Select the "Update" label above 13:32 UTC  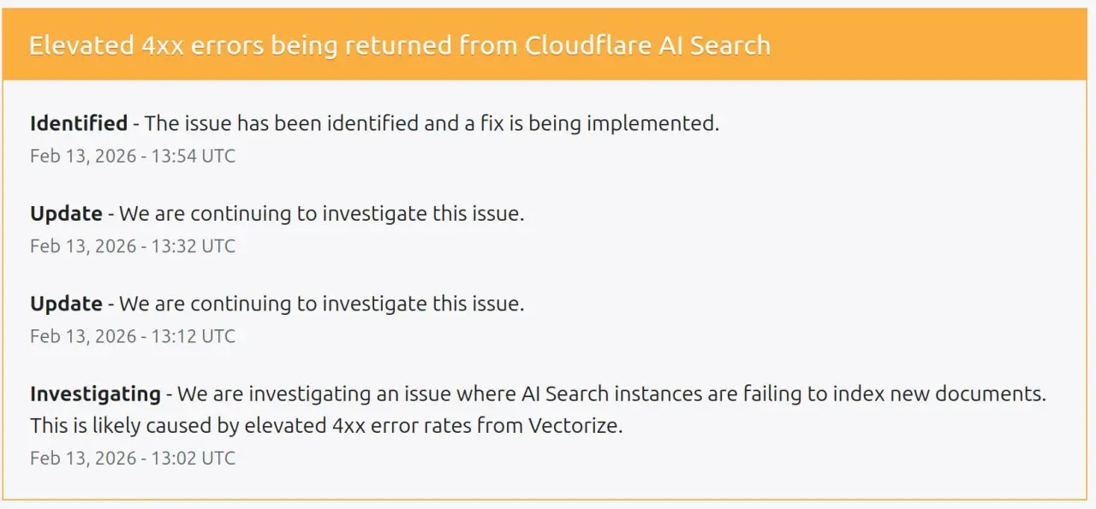click(66, 213)
